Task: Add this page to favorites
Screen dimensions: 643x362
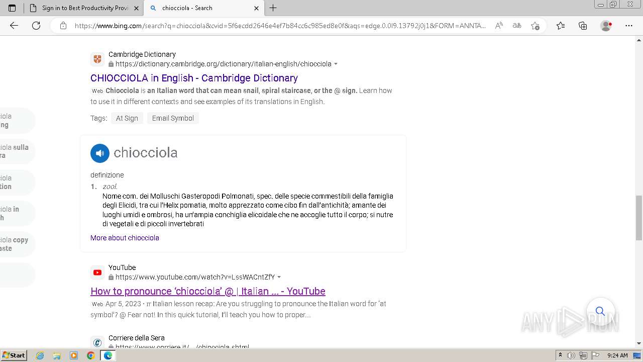Action: (535, 26)
